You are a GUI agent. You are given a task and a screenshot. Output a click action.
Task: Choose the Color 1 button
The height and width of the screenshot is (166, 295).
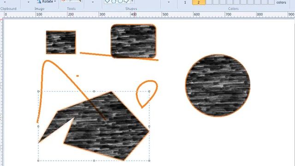pos(185,2)
